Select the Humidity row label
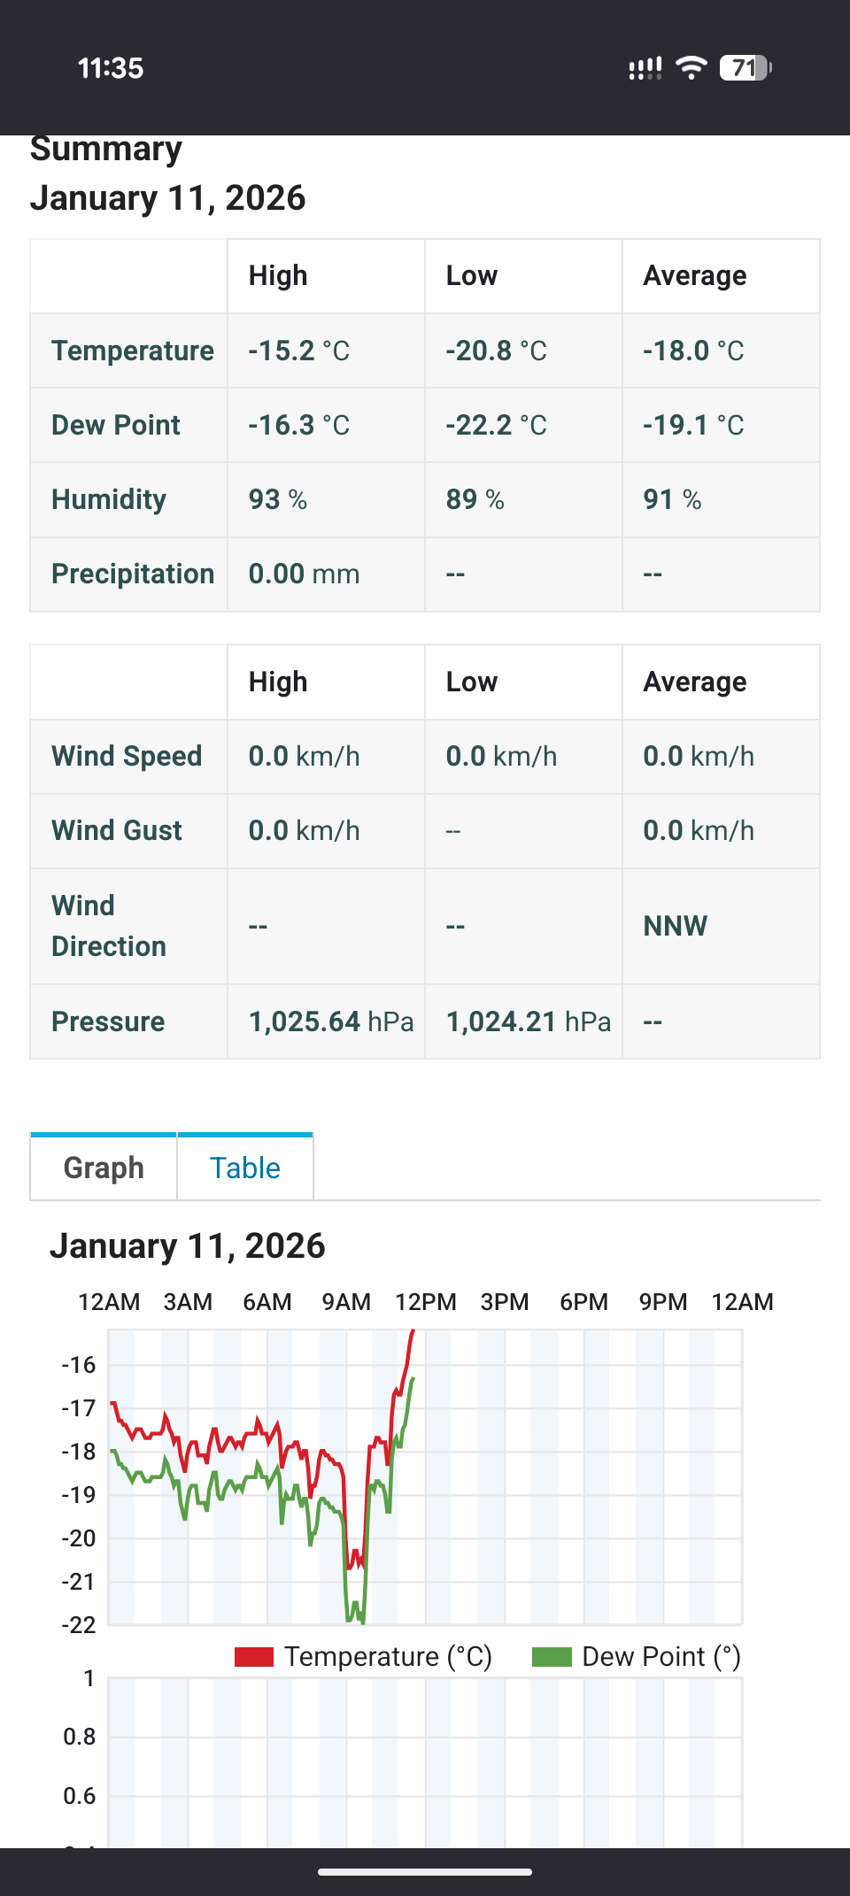Image resolution: width=850 pixels, height=1896 pixels. (109, 499)
